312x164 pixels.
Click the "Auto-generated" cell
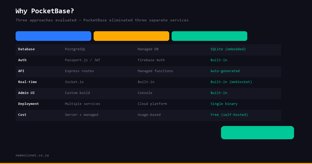[x=225, y=71]
